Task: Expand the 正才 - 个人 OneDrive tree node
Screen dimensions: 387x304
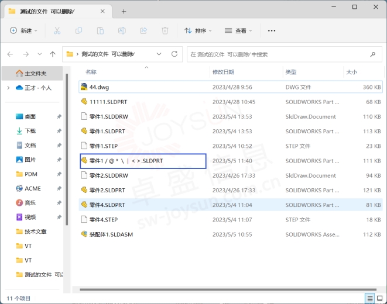Action: coord(8,88)
